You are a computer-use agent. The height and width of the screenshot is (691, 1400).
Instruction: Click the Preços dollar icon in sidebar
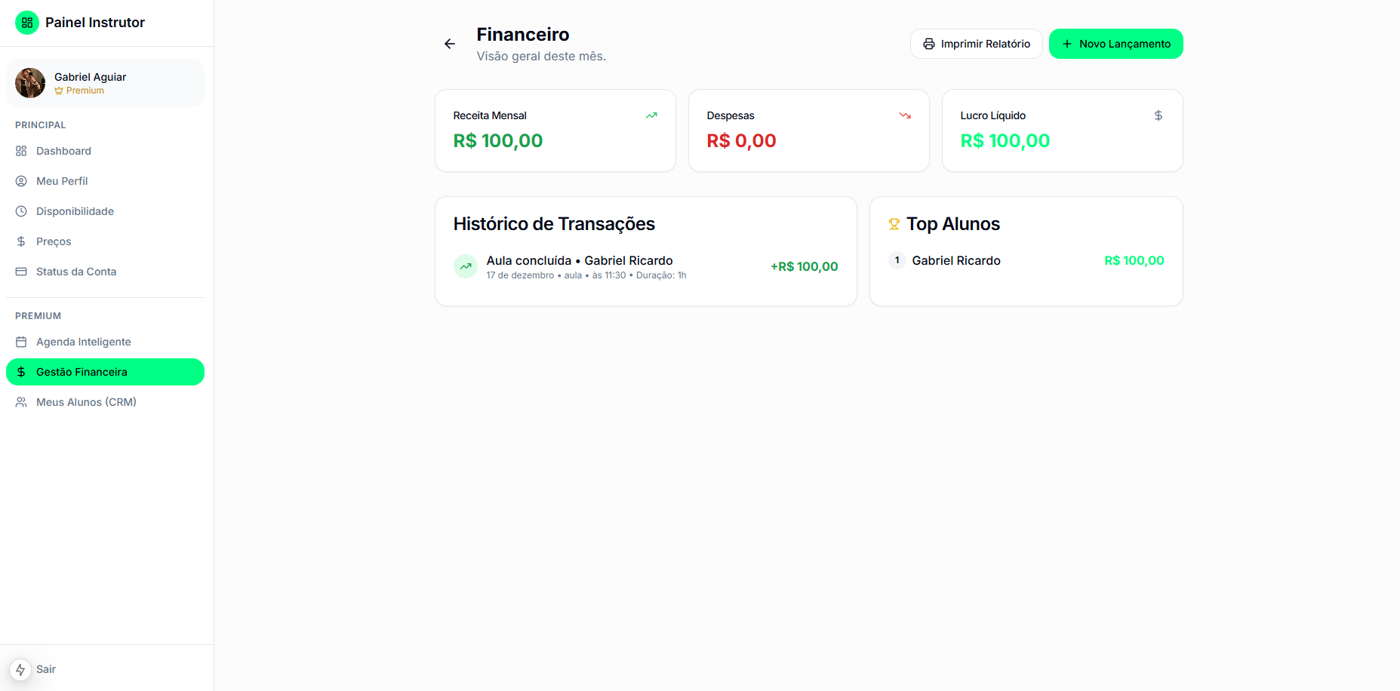[22, 241]
